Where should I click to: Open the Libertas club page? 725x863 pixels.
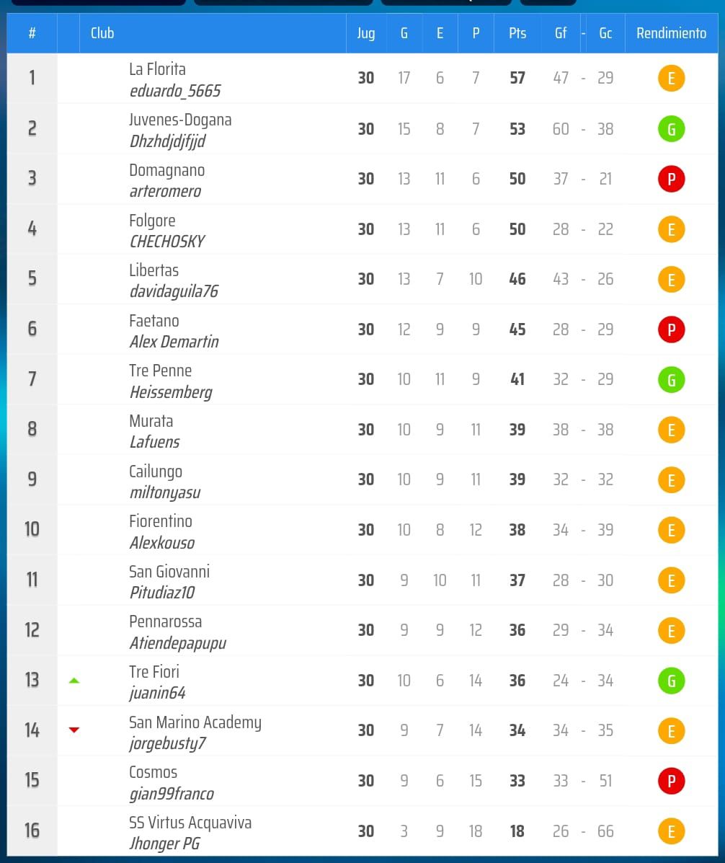point(154,270)
